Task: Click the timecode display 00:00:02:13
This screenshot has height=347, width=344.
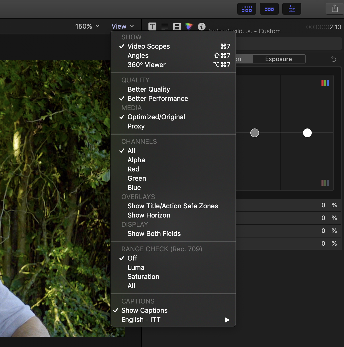Action: tap(324, 27)
